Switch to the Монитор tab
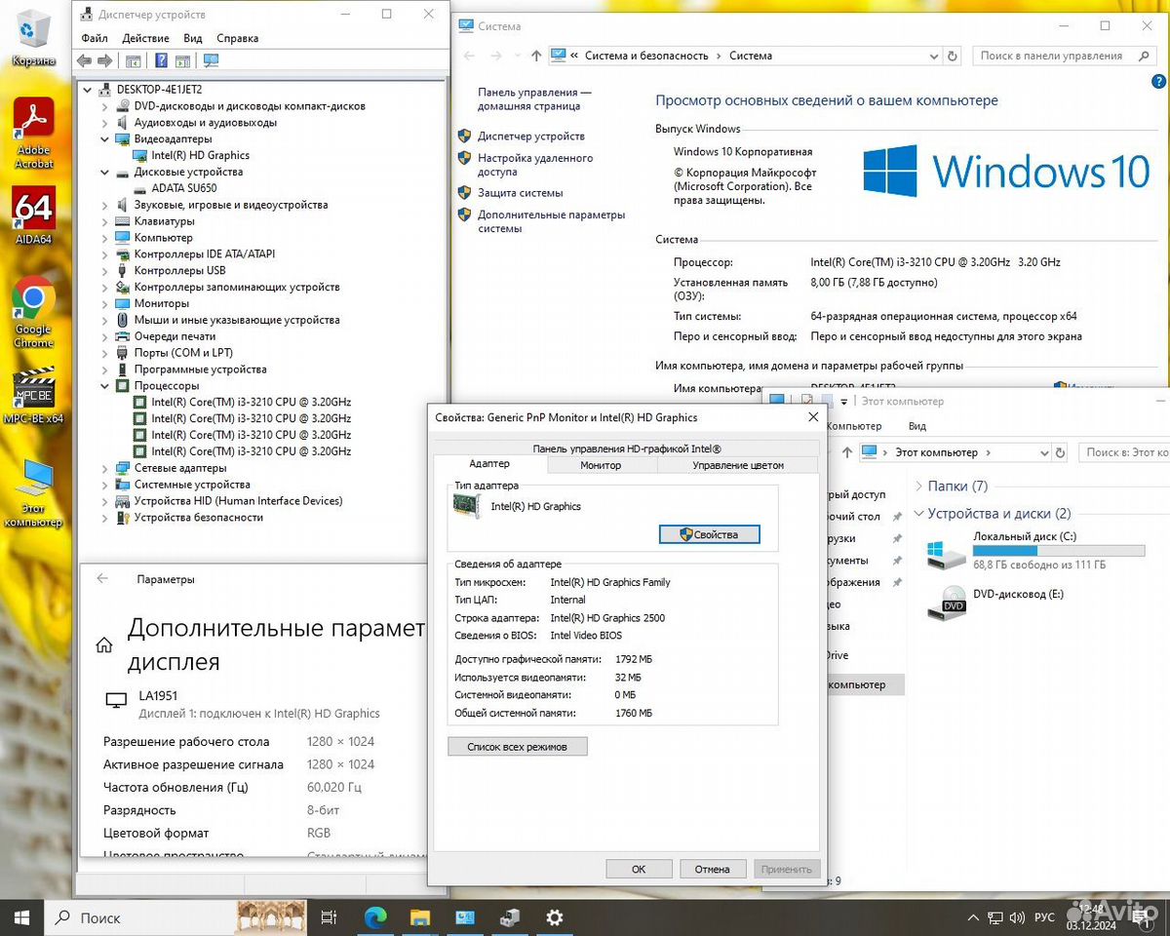The image size is (1170, 936). 601,465
